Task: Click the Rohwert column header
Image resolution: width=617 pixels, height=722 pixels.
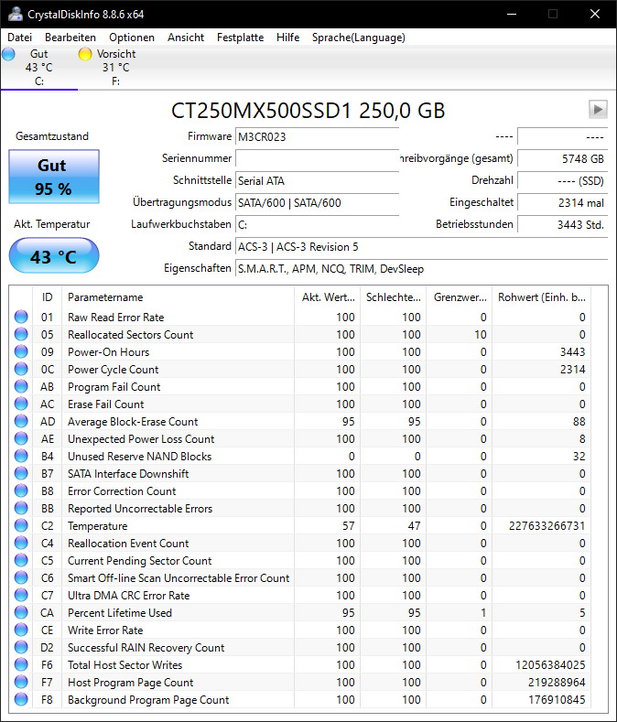Action: (541, 297)
